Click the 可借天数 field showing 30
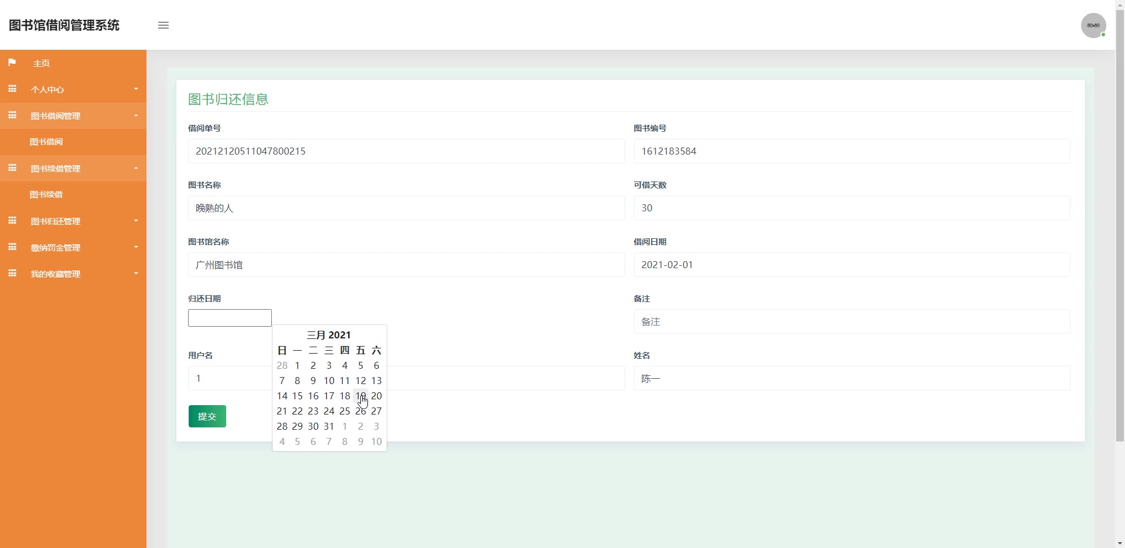Screen dimensions: 1125x548 [852, 208]
